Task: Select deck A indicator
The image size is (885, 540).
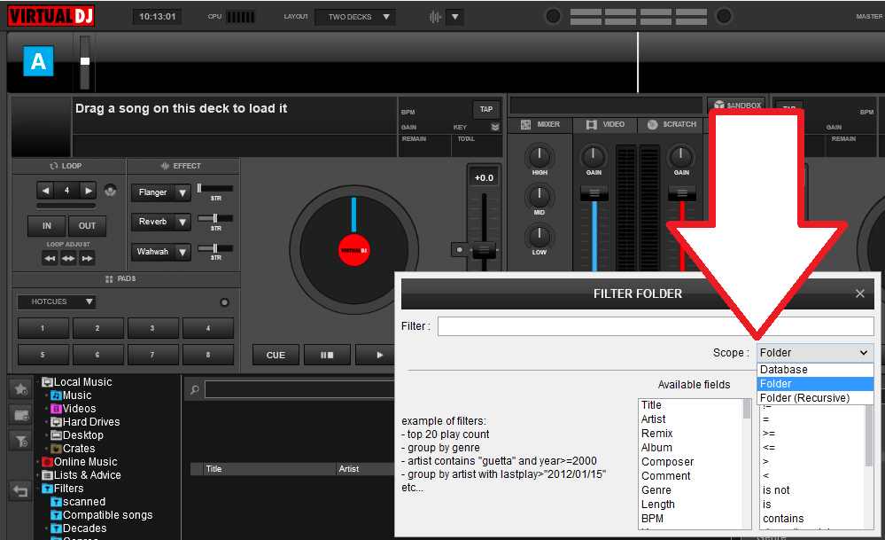Action: 38,61
